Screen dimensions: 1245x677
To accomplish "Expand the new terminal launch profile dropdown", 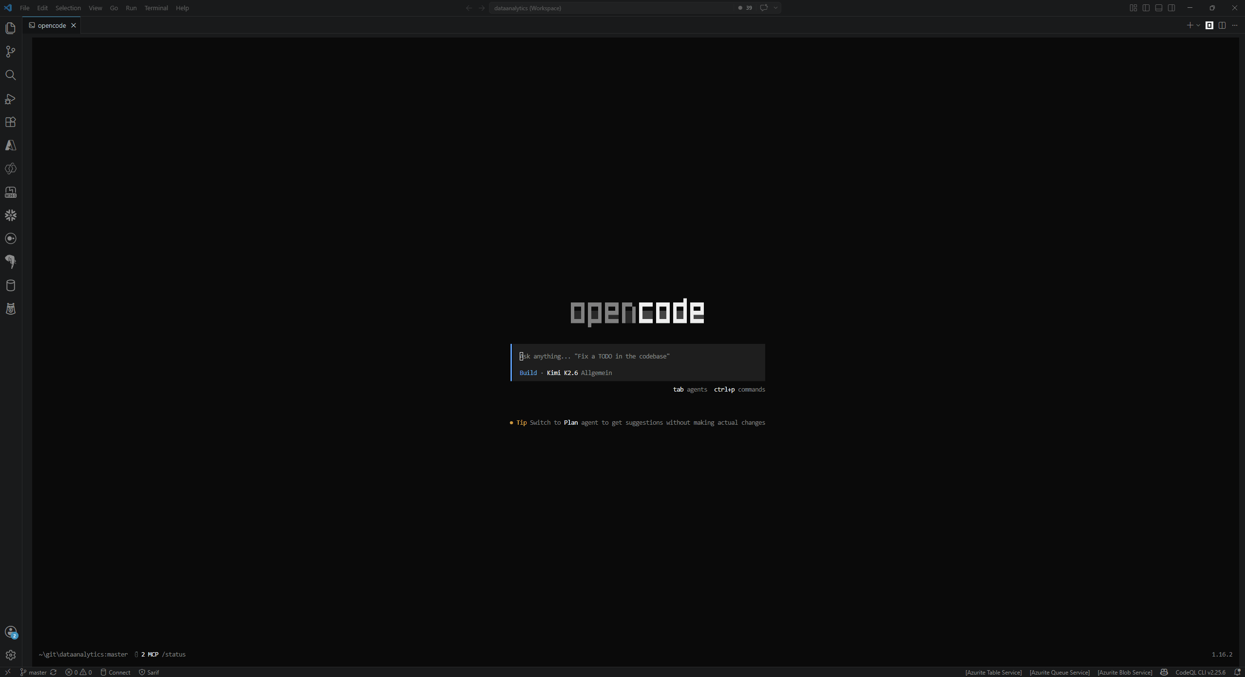I will point(1198,25).
